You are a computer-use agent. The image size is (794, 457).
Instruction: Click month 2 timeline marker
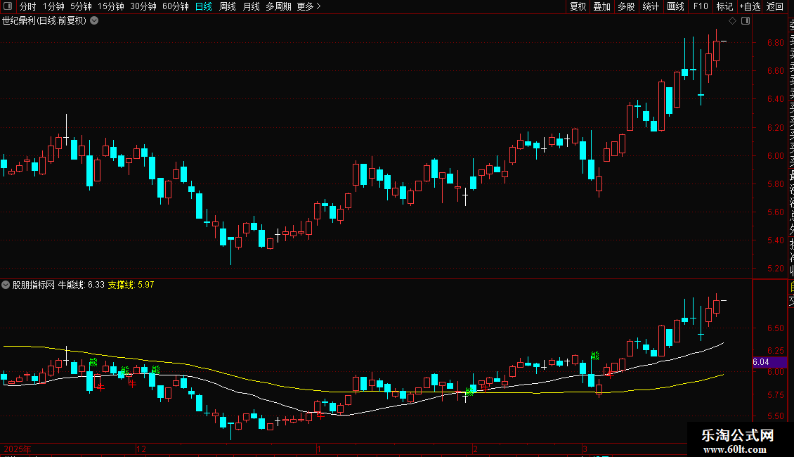(475, 449)
